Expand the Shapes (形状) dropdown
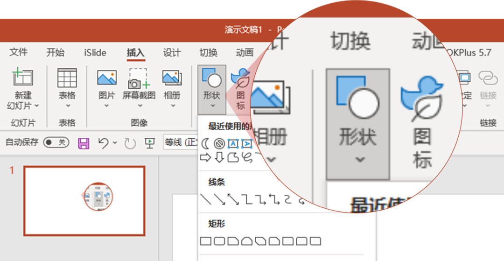Screen dimensions: 504x261 212,90
